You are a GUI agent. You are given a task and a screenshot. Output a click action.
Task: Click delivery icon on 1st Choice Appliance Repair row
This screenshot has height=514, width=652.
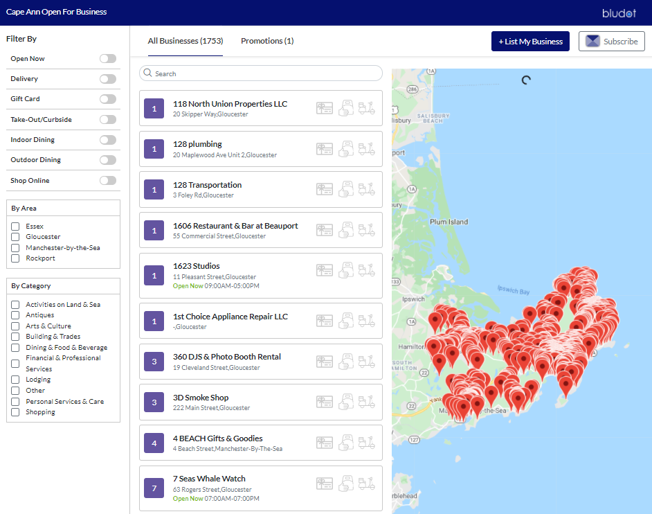point(367,321)
